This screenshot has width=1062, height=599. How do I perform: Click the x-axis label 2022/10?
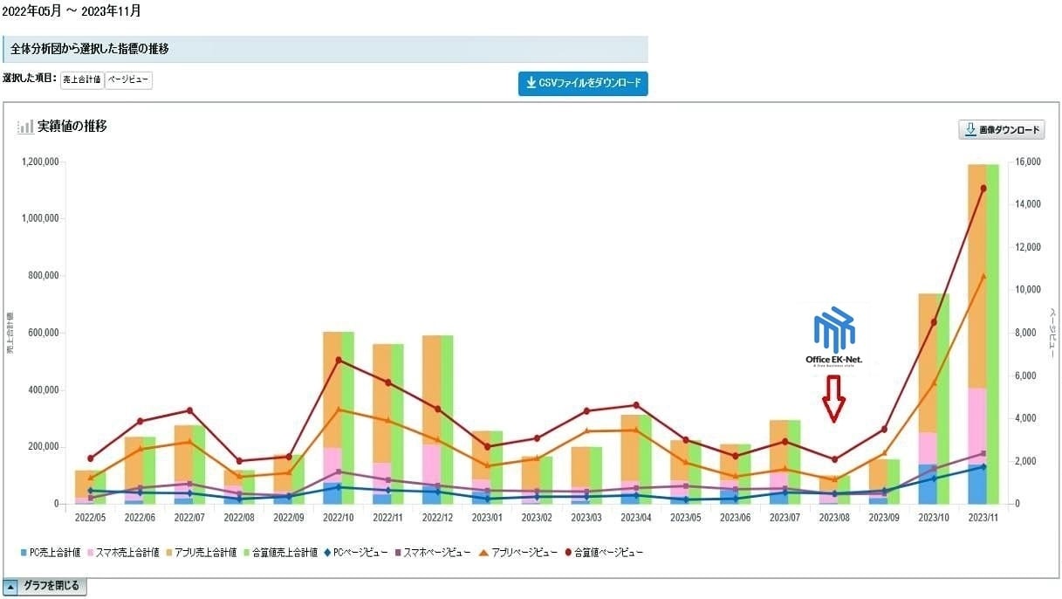tap(339, 518)
